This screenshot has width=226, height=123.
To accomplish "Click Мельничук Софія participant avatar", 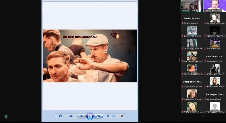I will [x=192, y=106].
